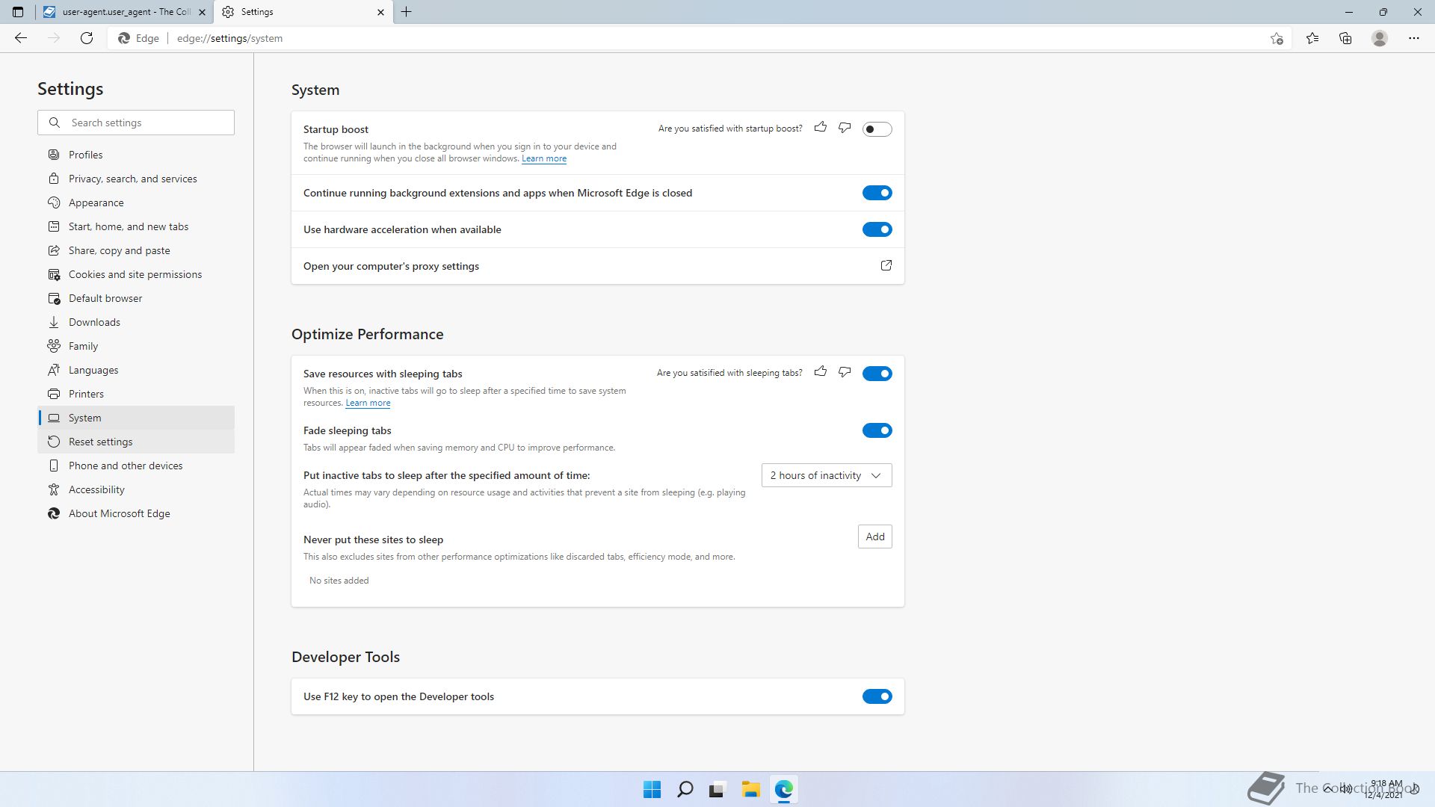Screen dimensions: 1435x807
Task: Turn off Fade sleeping tabs toggle
Action: [x=877, y=430]
